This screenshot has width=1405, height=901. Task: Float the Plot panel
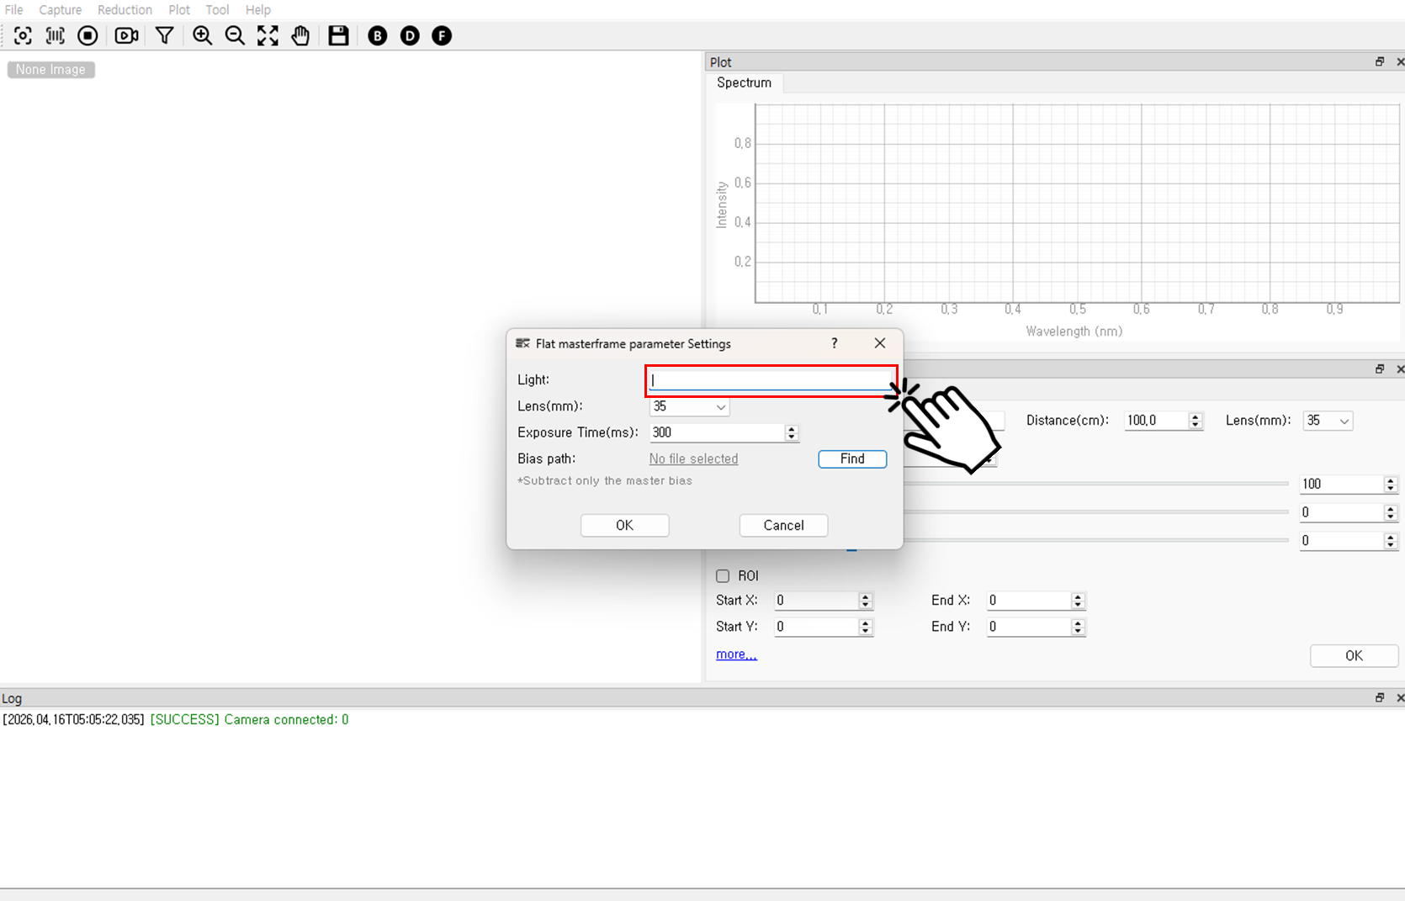coord(1380,61)
